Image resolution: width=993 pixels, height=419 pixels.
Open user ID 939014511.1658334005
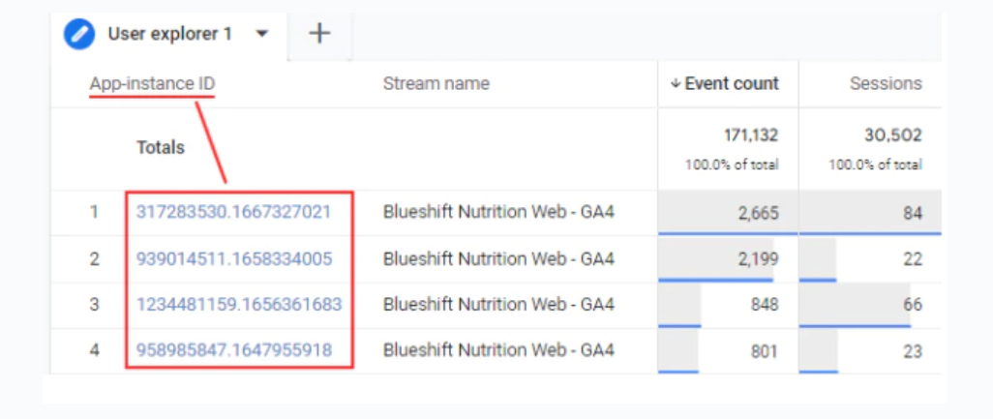pos(234,259)
